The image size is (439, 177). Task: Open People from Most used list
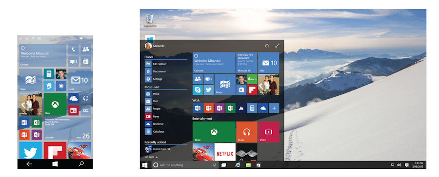click(x=166, y=109)
